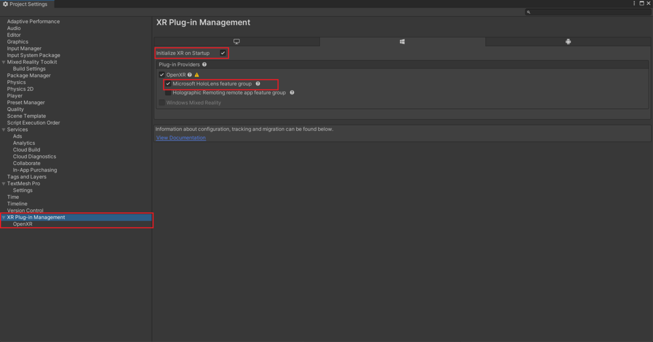Select the Time settings category
653x342 pixels.
pos(13,197)
